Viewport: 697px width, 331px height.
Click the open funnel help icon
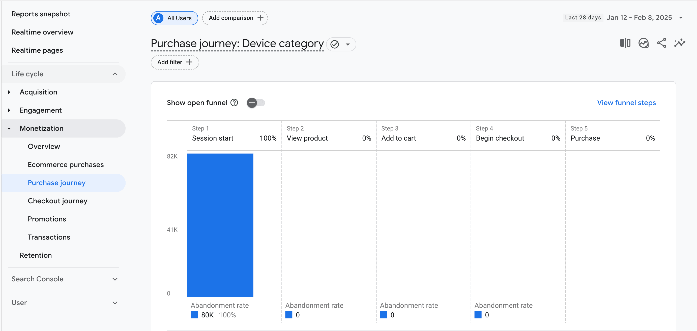(x=234, y=103)
